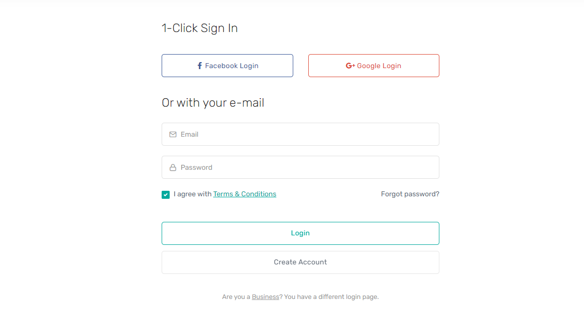
Task: Click the Facebook "f" logo icon
Action: click(200, 66)
